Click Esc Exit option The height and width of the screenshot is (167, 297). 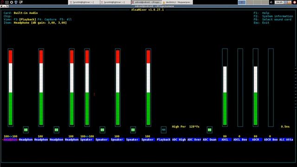(261, 23)
